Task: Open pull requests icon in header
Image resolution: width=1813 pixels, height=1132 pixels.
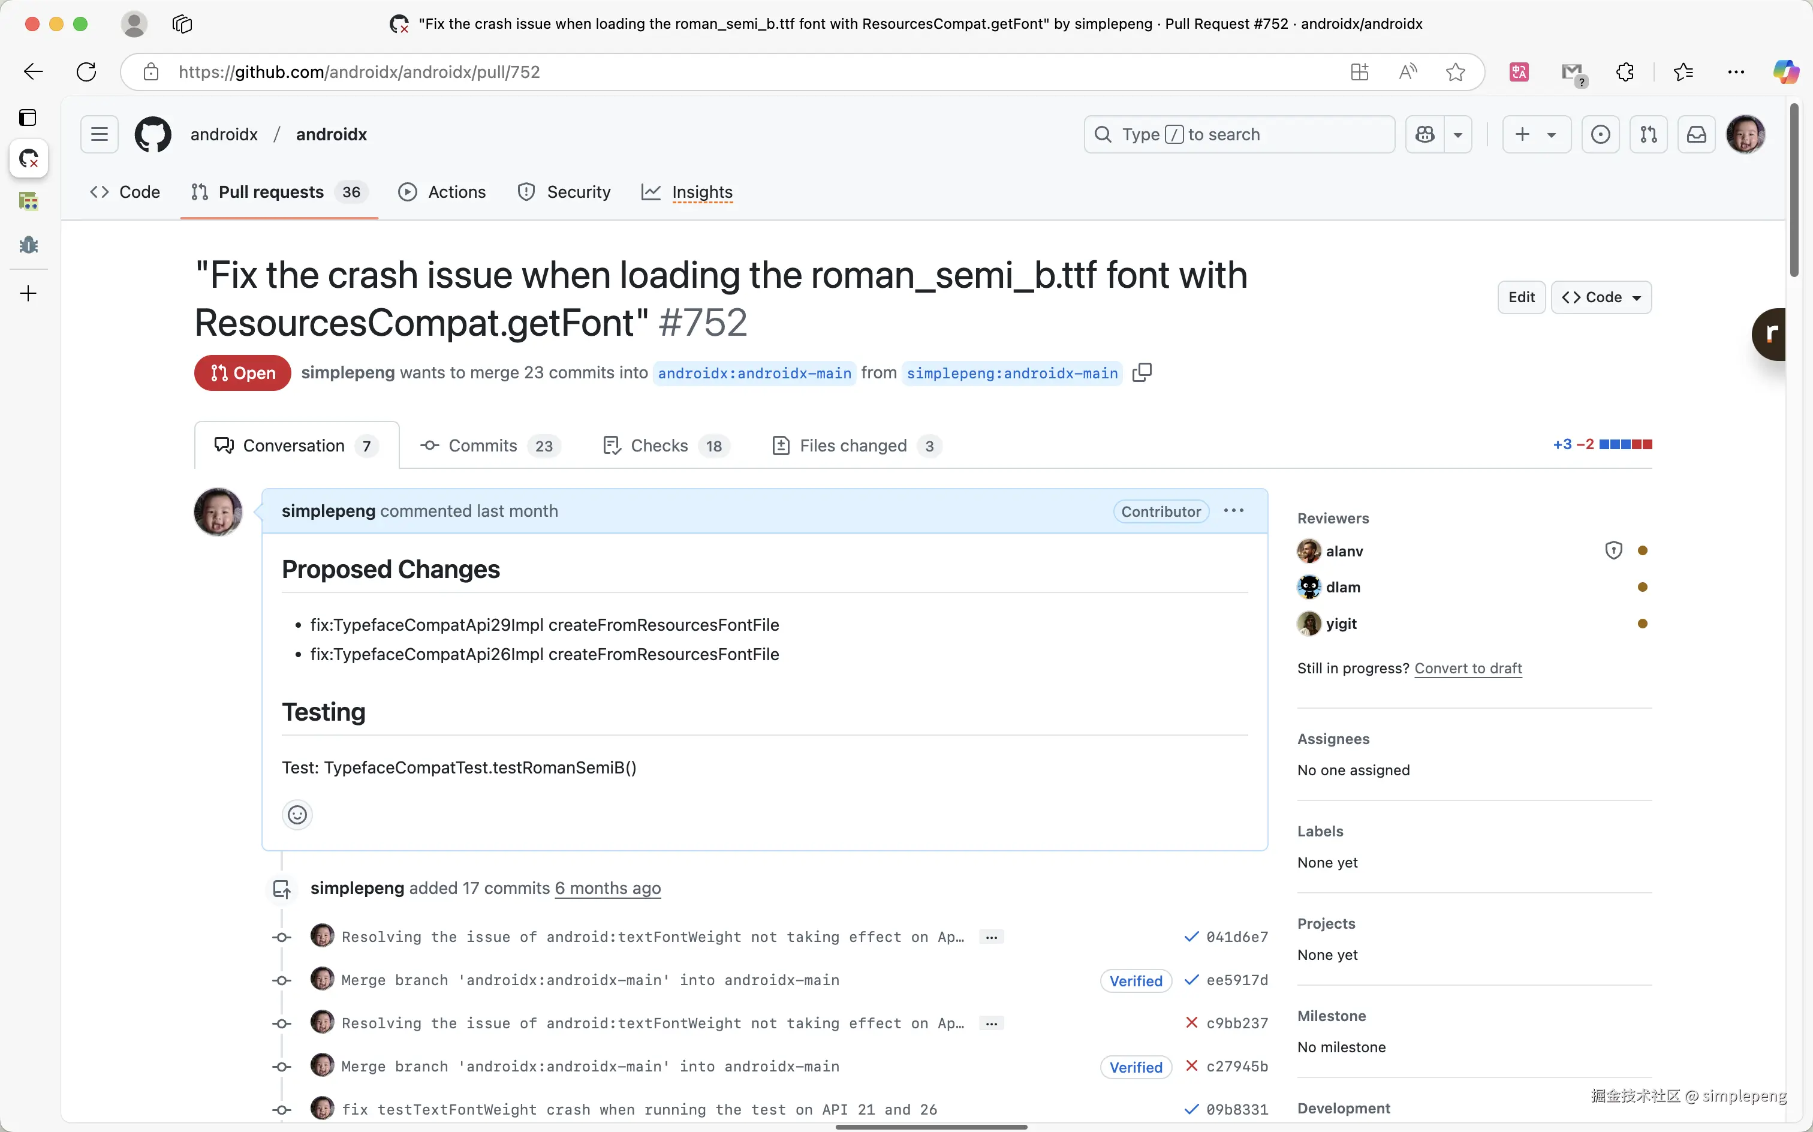Action: point(1648,134)
